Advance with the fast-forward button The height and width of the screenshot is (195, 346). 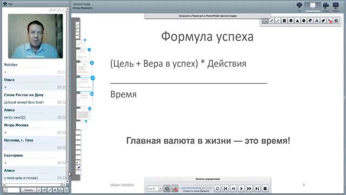pyautogui.click(x=249, y=188)
